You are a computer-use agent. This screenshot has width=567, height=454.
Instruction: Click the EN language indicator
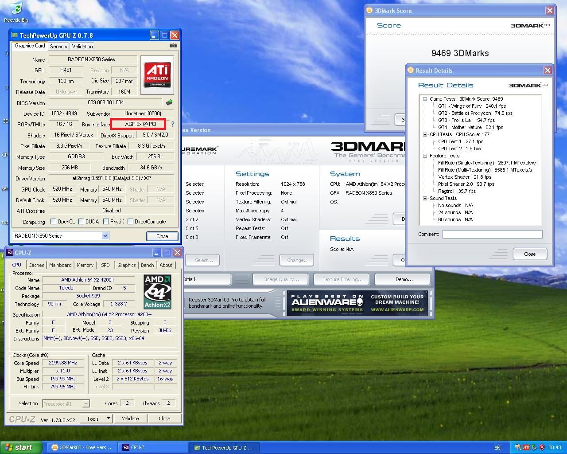(x=497, y=448)
